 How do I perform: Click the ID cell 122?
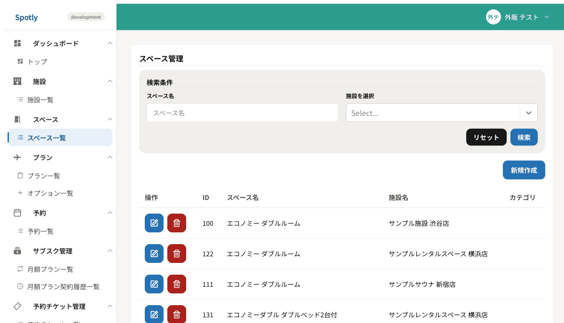click(x=208, y=254)
